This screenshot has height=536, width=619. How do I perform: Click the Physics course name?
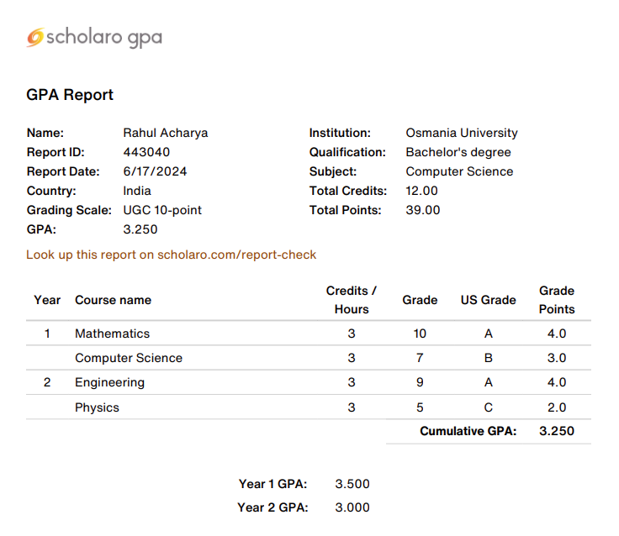[97, 407]
